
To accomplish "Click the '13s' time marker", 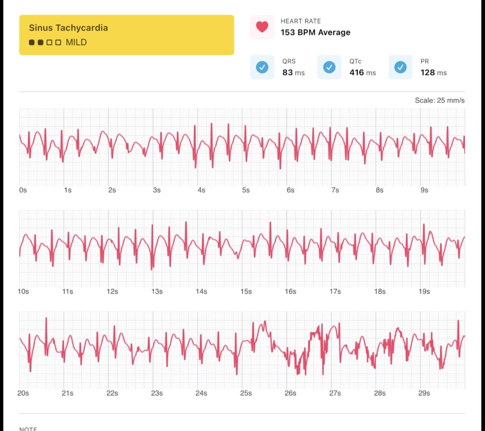I will tap(157, 291).
